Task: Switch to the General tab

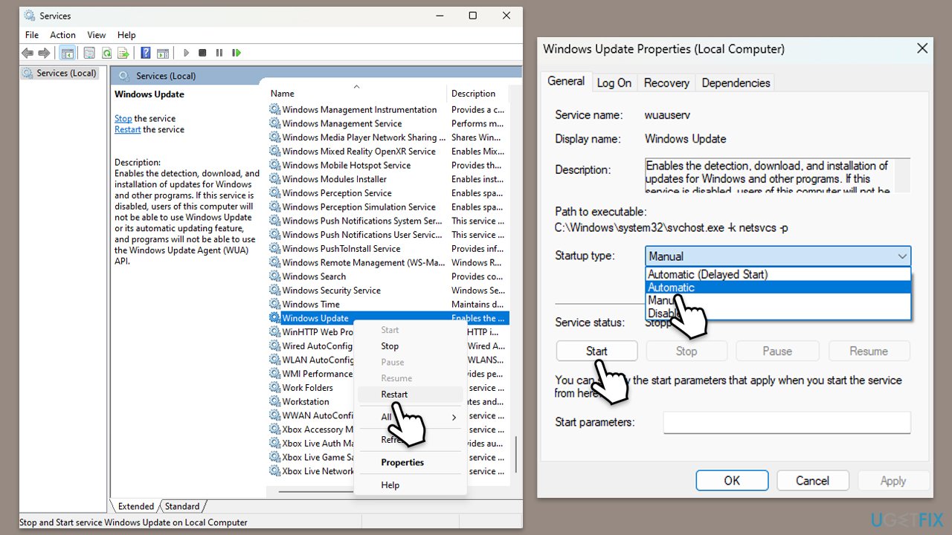Action: click(x=566, y=82)
